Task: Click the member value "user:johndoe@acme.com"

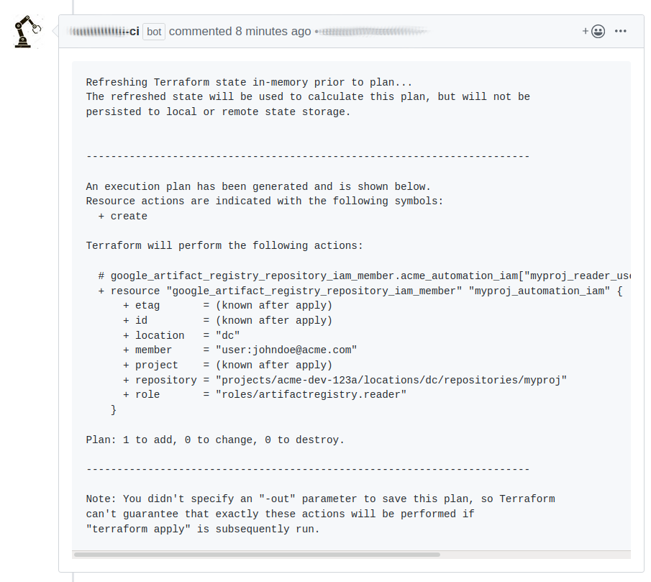Action: click(286, 350)
